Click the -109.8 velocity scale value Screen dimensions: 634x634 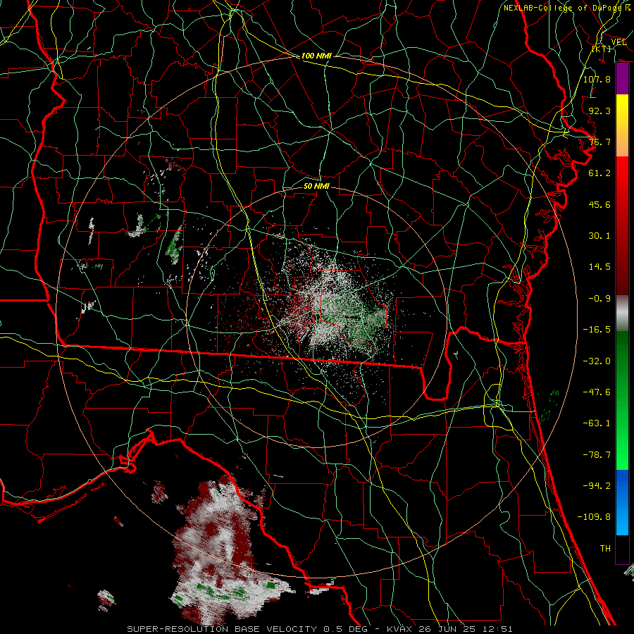point(594,517)
